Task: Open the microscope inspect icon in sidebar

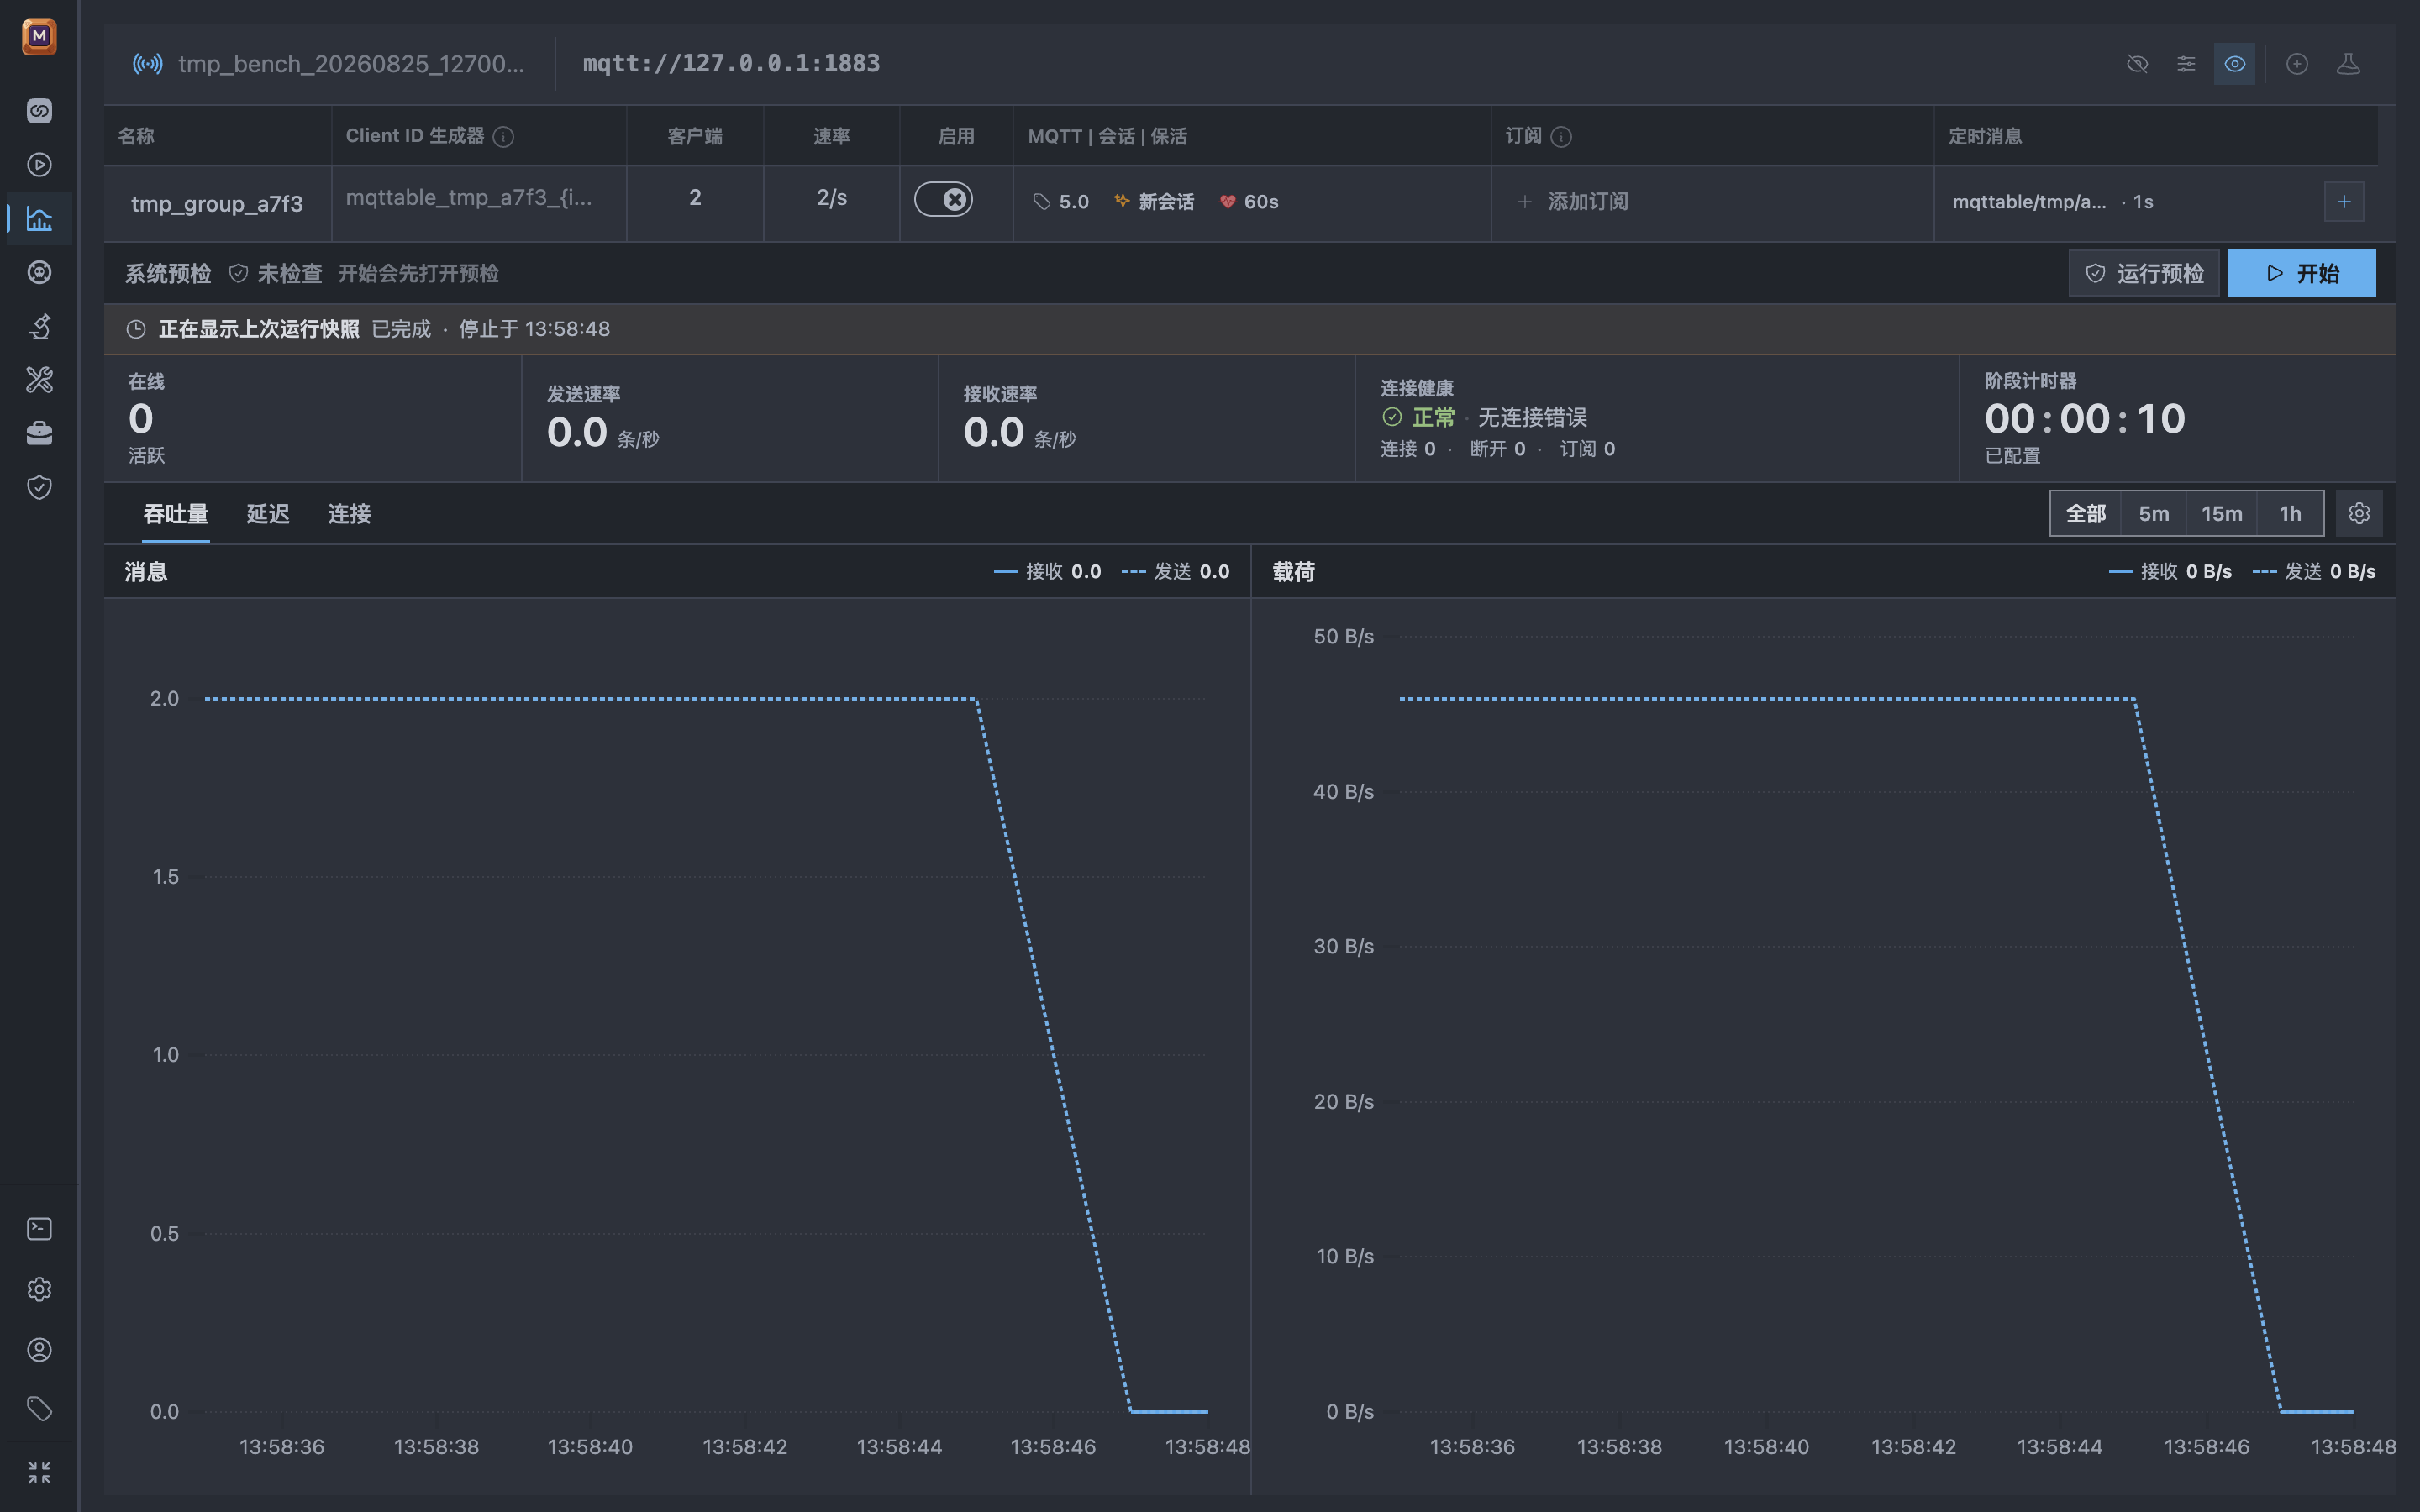Action: click(x=39, y=326)
